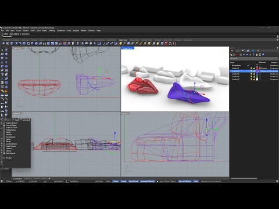Click the purple color swatch of selected layer
Image resolution: width=279 pixels, height=209 pixels.
point(257,71)
